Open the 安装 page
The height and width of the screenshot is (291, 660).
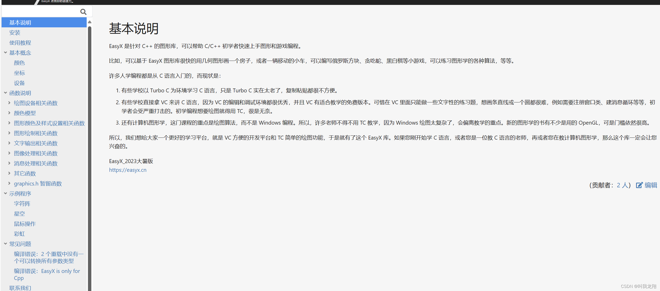point(15,33)
